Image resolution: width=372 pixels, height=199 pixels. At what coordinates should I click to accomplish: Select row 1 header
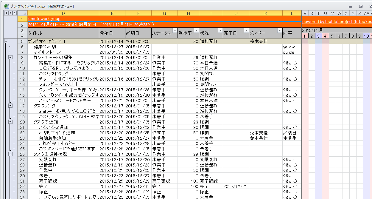[22, 19]
